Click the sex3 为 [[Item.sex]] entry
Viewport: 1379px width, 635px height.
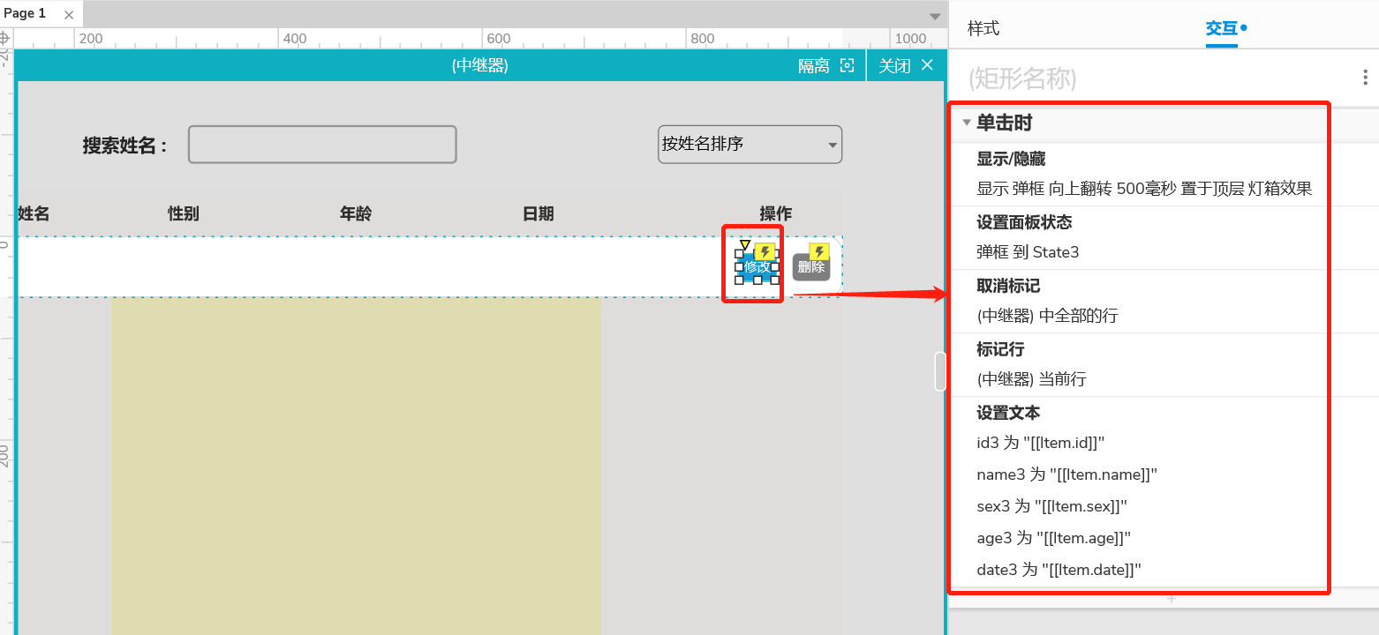(x=1051, y=506)
